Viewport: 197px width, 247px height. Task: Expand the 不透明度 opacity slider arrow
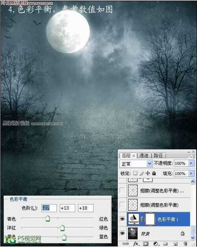click(x=191, y=163)
